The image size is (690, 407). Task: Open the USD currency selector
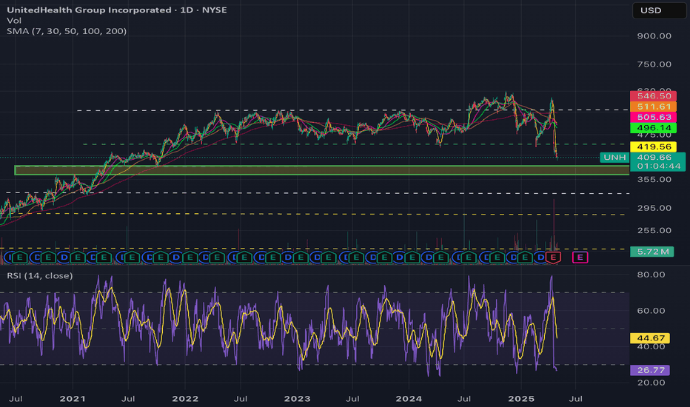click(659, 10)
